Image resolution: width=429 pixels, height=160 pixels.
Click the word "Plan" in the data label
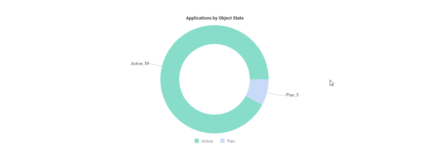(x=290, y=95)
